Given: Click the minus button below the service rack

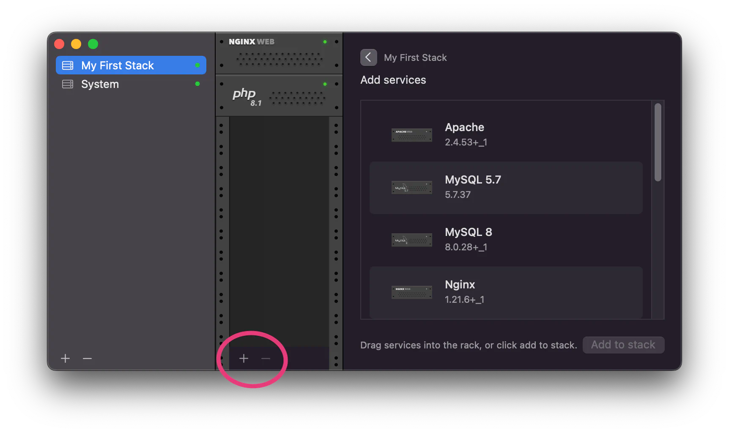Looking at the screenshot, I should 266,359.
